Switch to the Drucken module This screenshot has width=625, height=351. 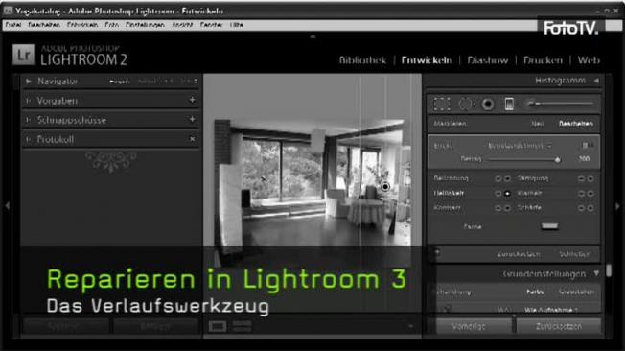543,60
